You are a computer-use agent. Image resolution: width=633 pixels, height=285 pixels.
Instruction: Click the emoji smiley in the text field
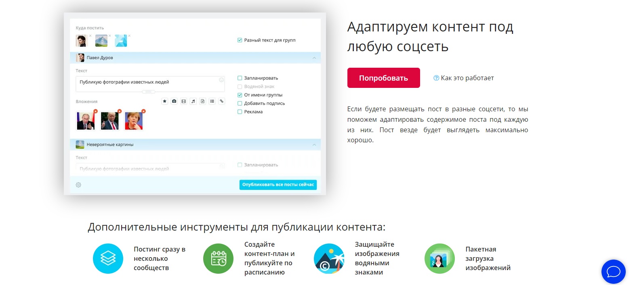click(221, 80)
